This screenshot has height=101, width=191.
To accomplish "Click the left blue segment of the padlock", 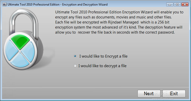I will click(x=11, y=50).
